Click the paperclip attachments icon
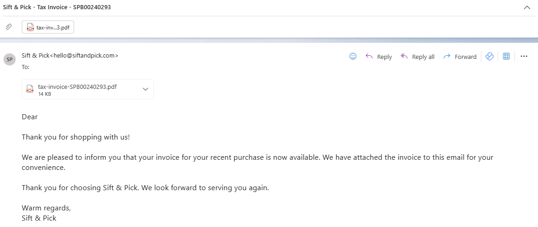The width and height of the screenshot is (538, 227). (x=9, y=27)
